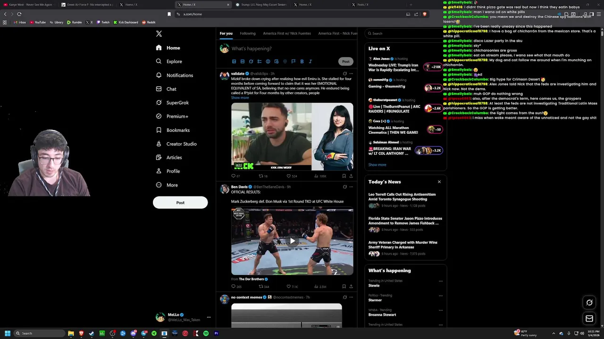Open more options on no context memes post
The width and height of the screenshot is (604, 339).
(351, 297)
